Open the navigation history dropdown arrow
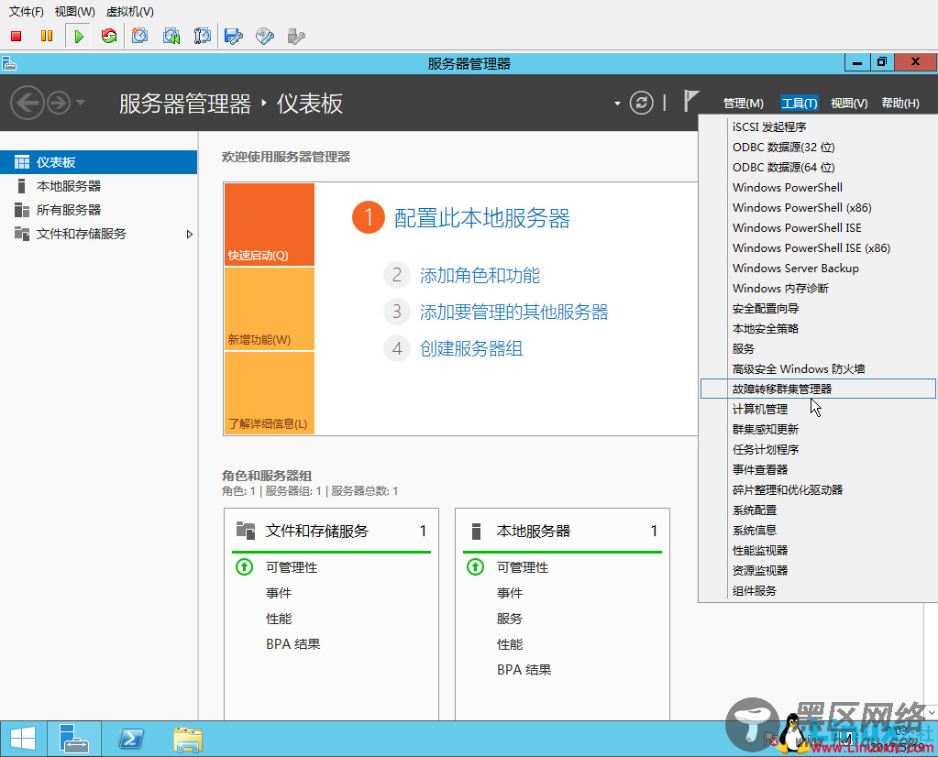The image size is (938, 757). [x=80, y=103]
